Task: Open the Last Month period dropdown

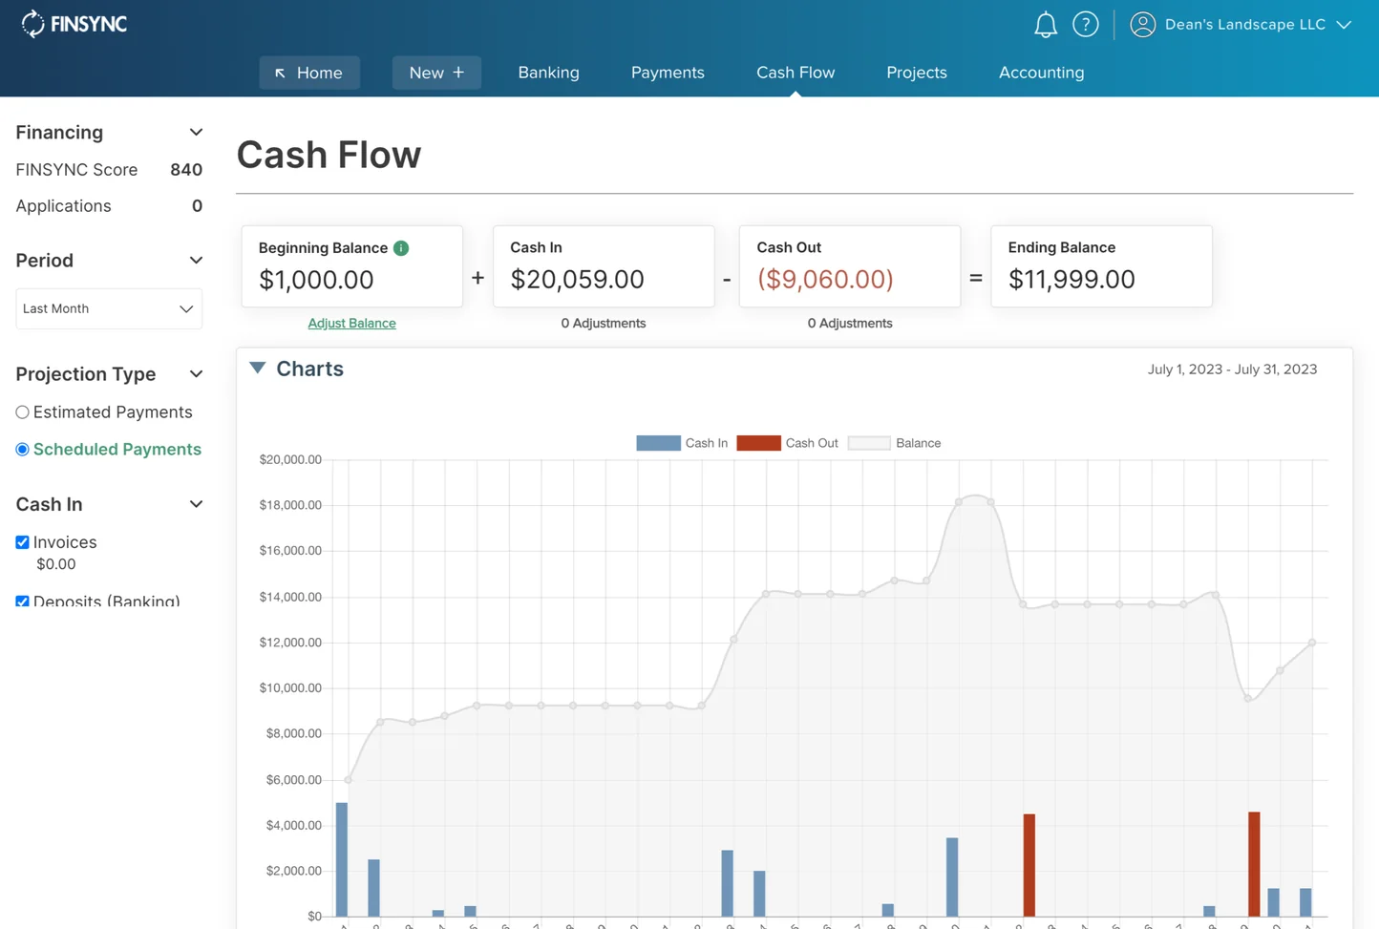Action: pos(109,308)
